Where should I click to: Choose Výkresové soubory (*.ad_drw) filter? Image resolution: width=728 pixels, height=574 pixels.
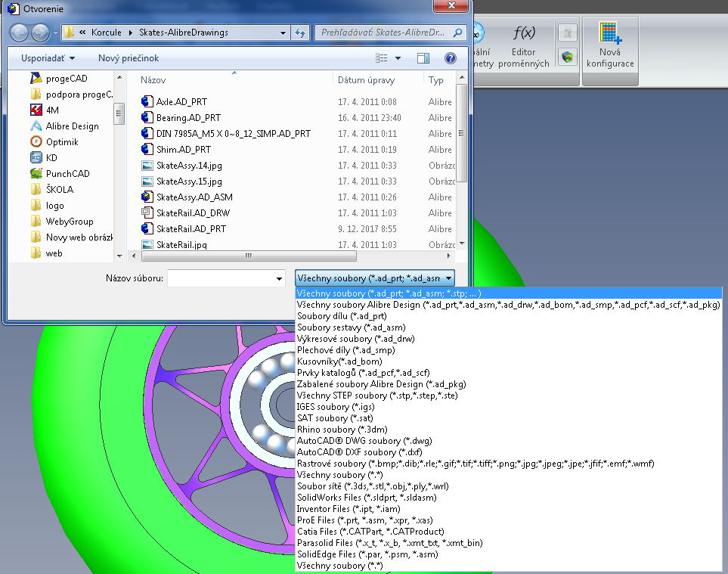tap(509, 339)
